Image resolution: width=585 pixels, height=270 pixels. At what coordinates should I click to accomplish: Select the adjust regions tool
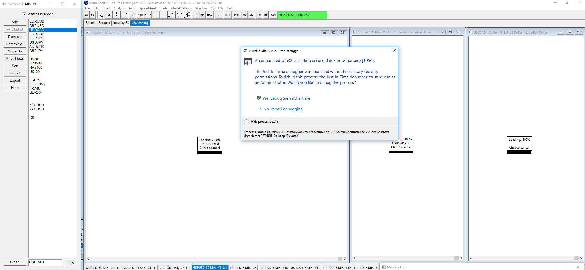click(x=117, y=15)
